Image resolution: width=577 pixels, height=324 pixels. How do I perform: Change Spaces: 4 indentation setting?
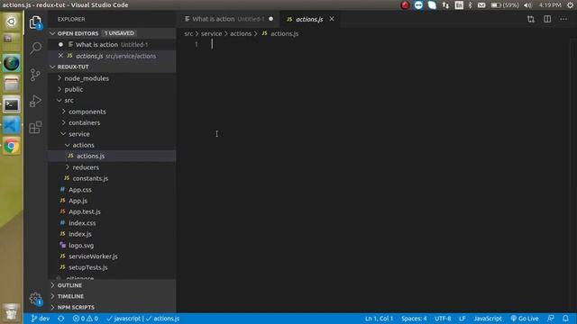(414, 319)
